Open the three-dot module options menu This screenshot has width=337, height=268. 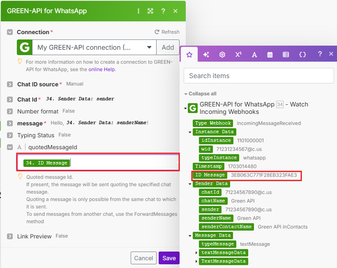138,11
